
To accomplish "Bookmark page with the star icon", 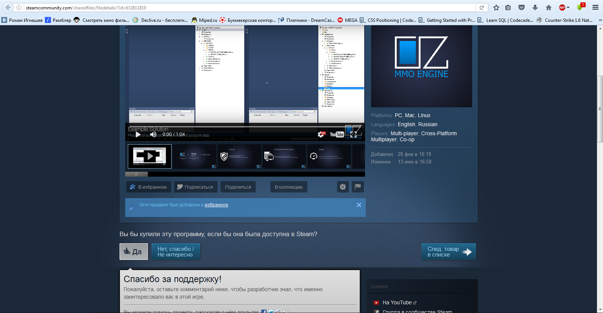I will [x=496, y=8].
